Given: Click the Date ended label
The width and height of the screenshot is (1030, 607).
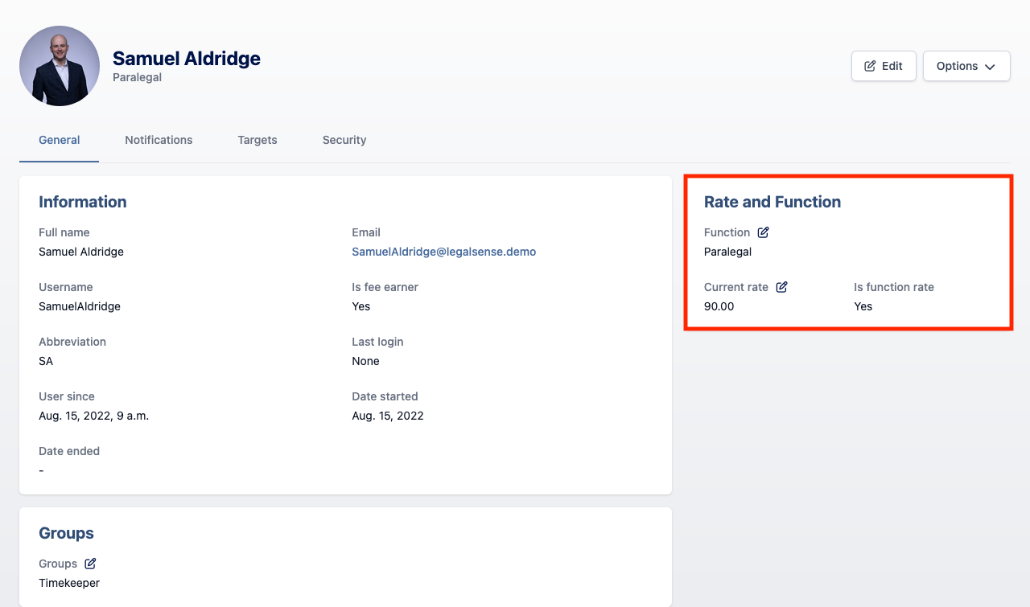Looking at the screenshot, I should 69,451.
